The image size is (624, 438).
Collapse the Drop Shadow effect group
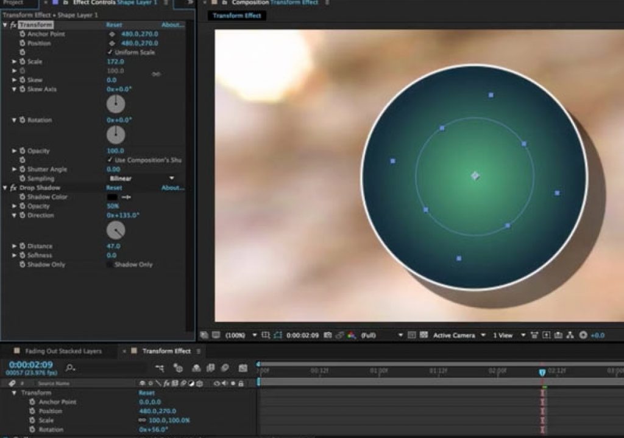tap(5, 187)
